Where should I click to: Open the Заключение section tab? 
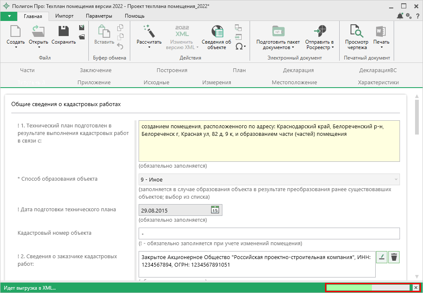pos(95,70)
